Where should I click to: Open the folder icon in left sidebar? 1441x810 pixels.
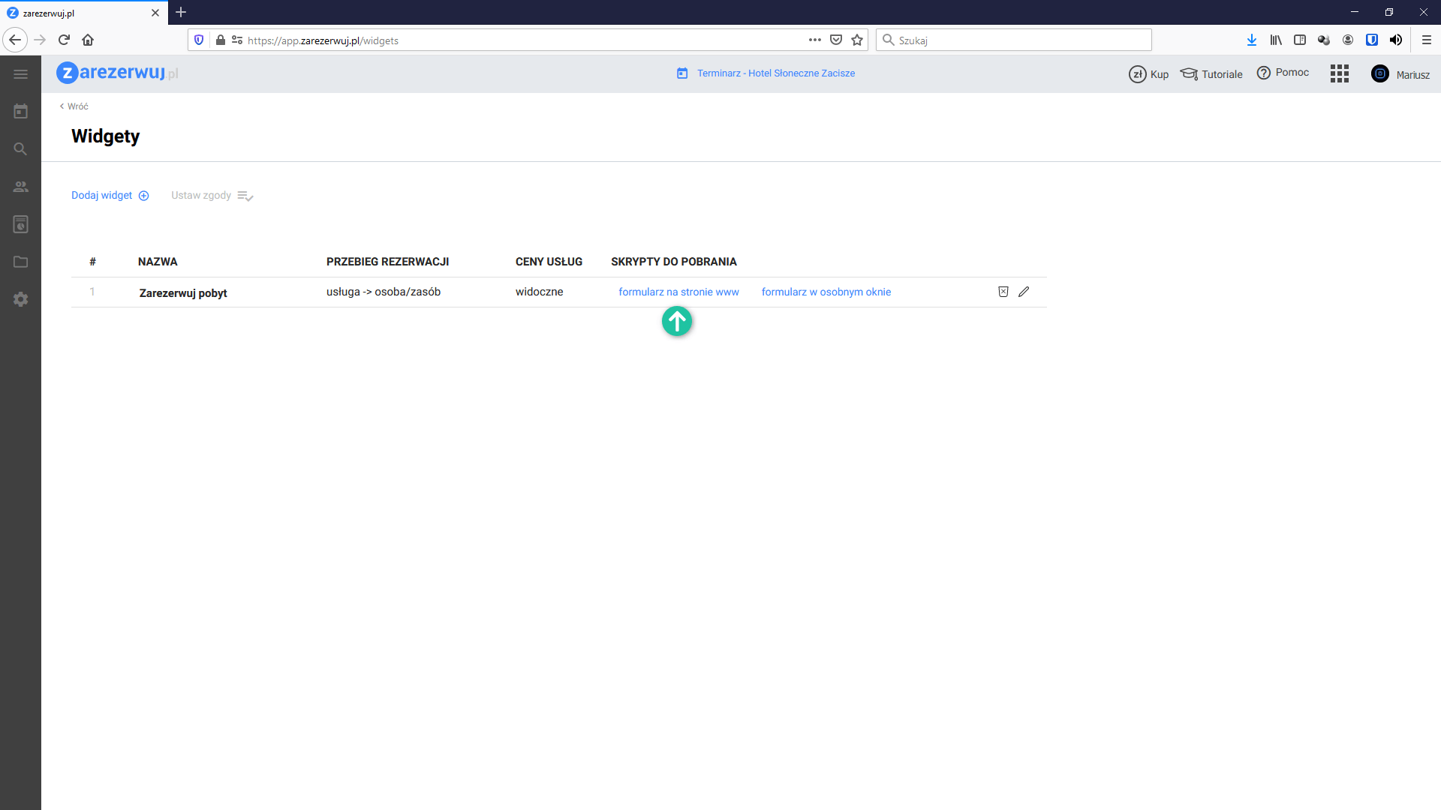(x=20, y=262)
